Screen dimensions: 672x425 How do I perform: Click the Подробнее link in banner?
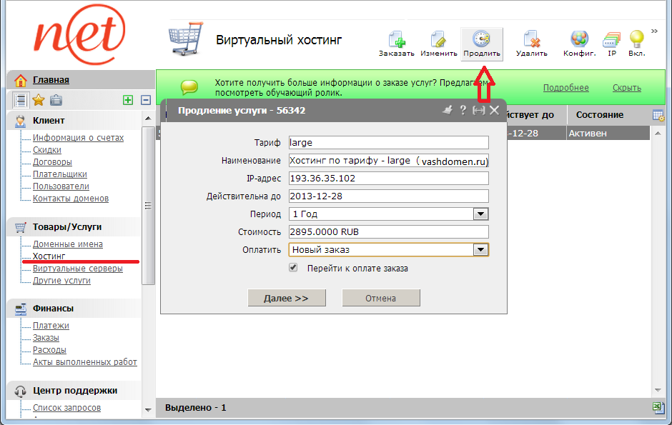point(565,88)
